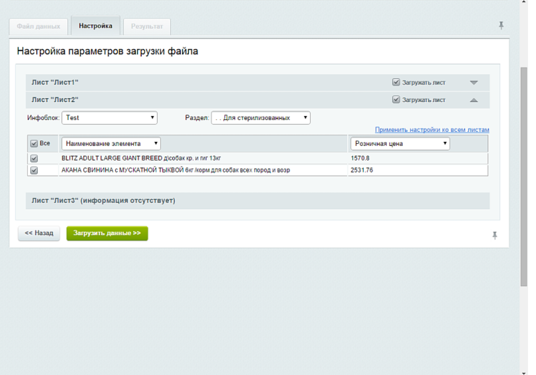Screen dimensions: 536x375
Task: Switch to the Файл данных tab
Action: tap(38, 26)
